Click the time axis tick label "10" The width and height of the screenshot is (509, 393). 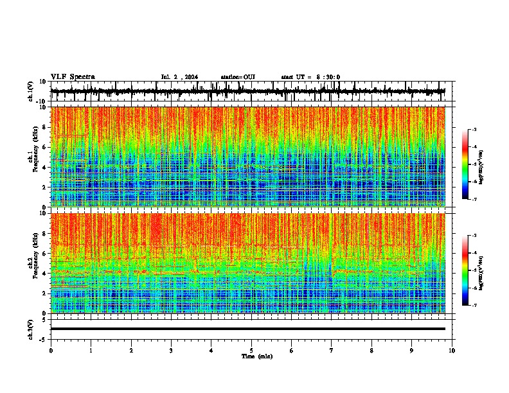pos(452,351)
